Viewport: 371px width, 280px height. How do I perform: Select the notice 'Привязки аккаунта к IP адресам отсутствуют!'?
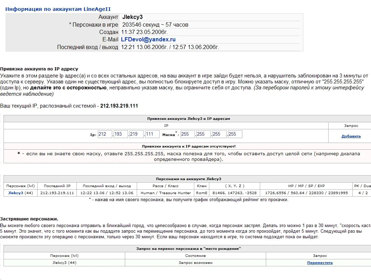[x=189, y=146]
